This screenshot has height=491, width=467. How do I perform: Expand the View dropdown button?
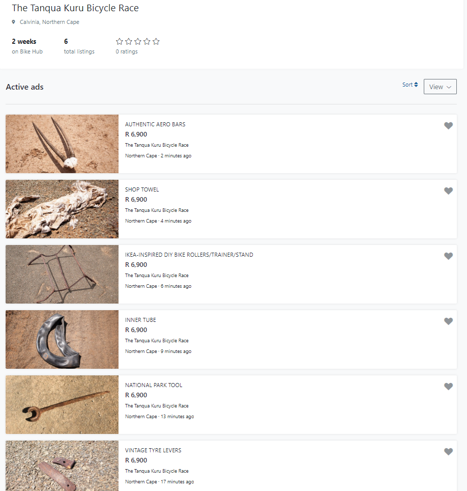coord(440,87)
